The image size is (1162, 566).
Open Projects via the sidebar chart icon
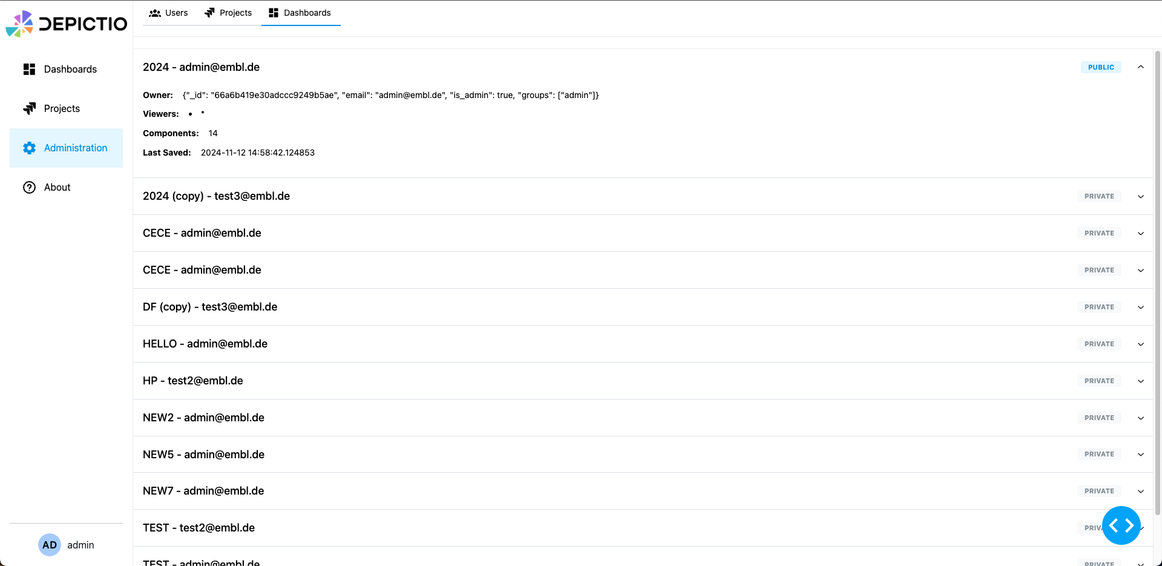coord(29,108)
